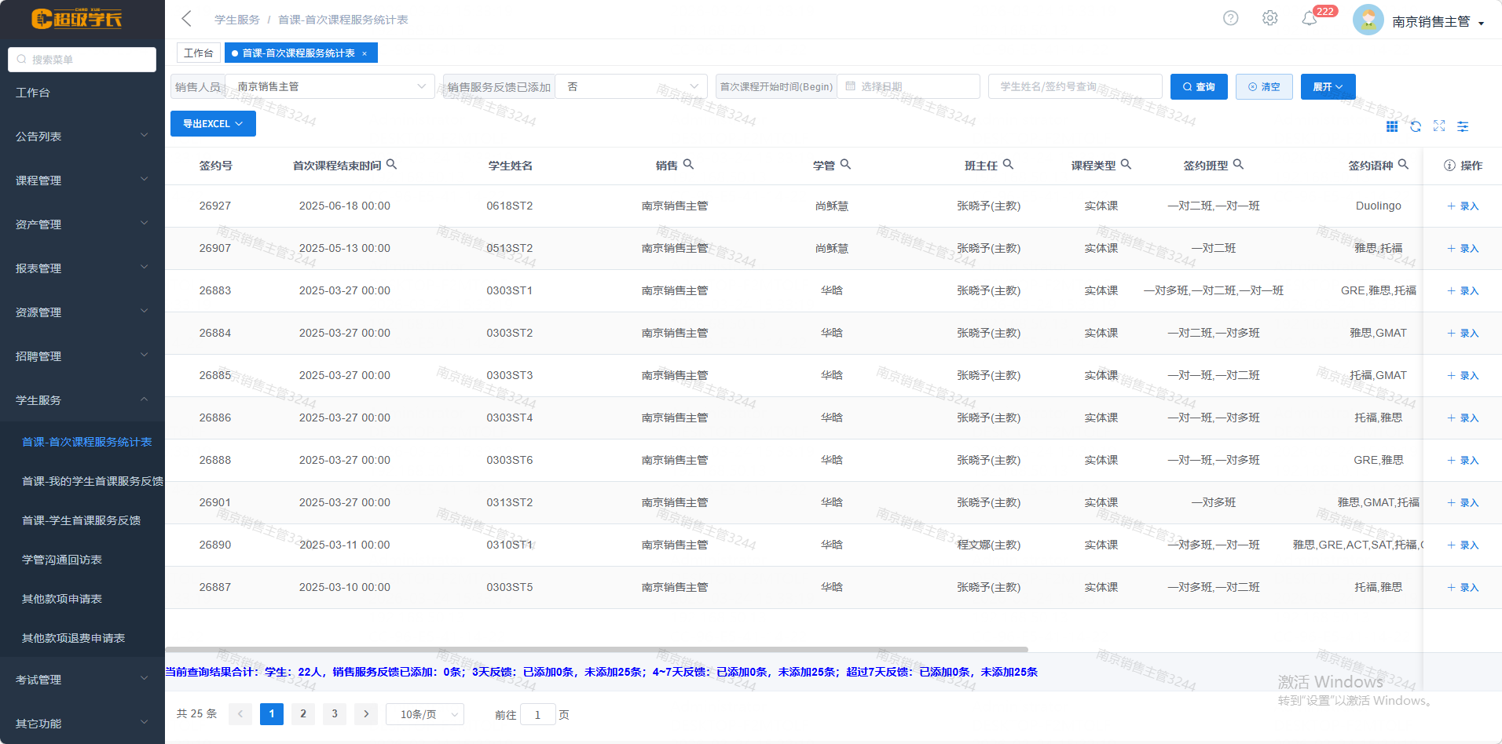
Task: Open column settings icon above table
Action: (1463, 126)
